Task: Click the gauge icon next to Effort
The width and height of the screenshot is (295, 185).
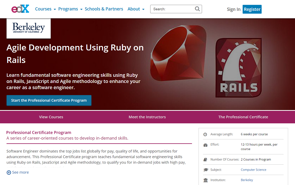Action: (x=205, y=145)
